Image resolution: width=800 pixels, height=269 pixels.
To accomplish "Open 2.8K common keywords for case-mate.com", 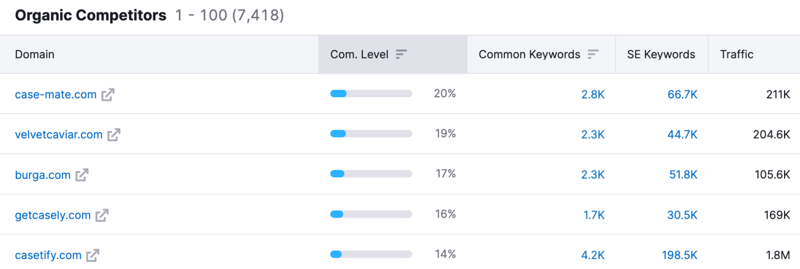I will pos(593,95).
